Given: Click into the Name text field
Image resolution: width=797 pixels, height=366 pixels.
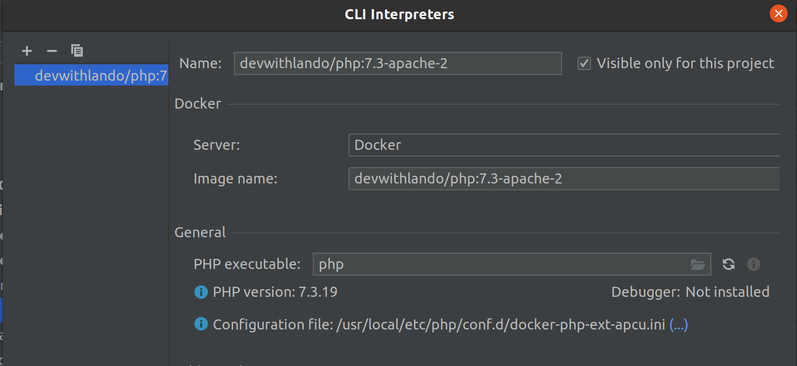Looking at the screenshot, I should [398, 63].
